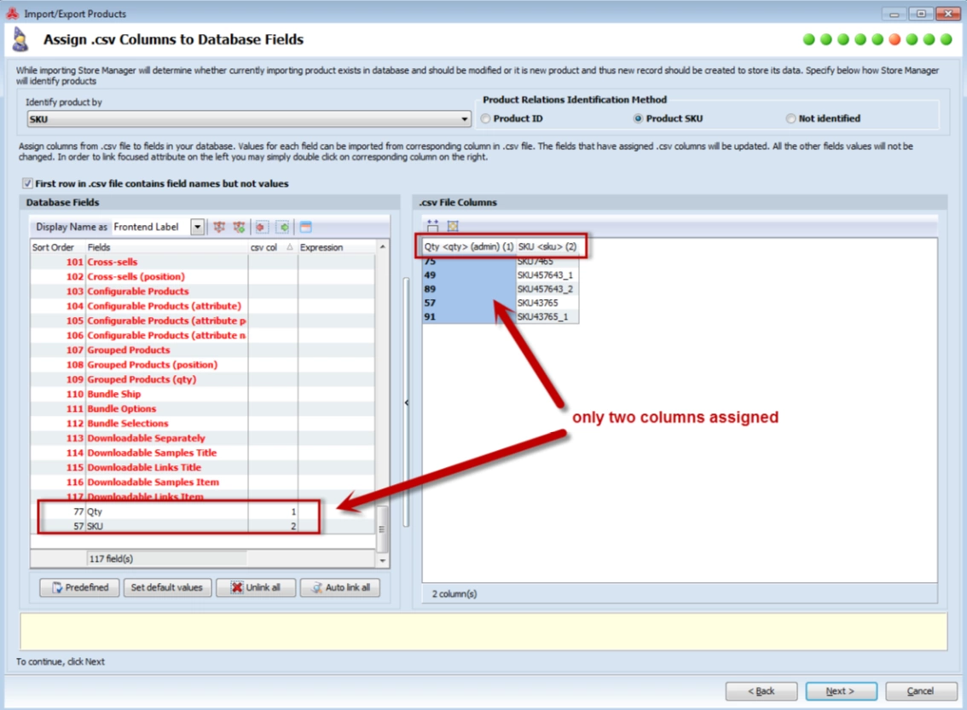Viewport: 967px width, 710px height.
Task: Click the Unlink all button
Action: coord(256,587)
